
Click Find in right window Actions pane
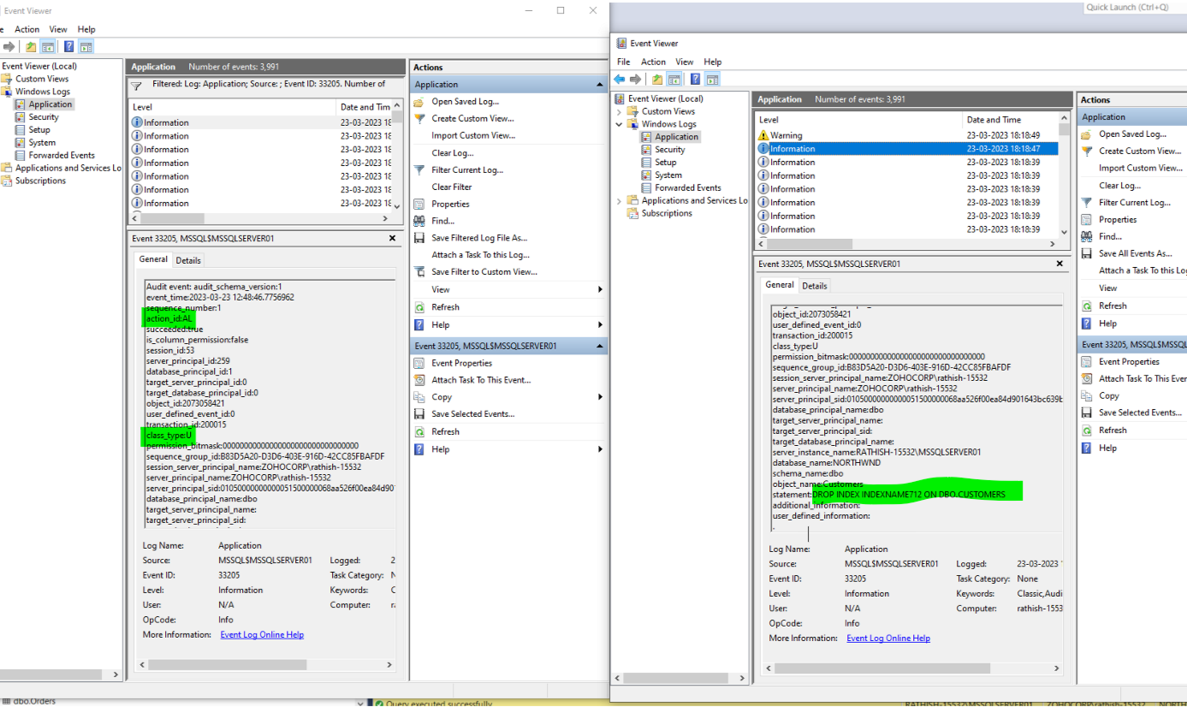(1110, 236)
